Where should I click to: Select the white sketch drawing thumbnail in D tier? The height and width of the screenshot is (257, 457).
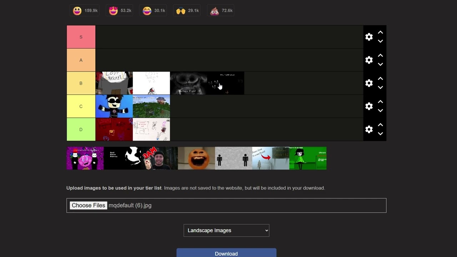pos(151,129)
